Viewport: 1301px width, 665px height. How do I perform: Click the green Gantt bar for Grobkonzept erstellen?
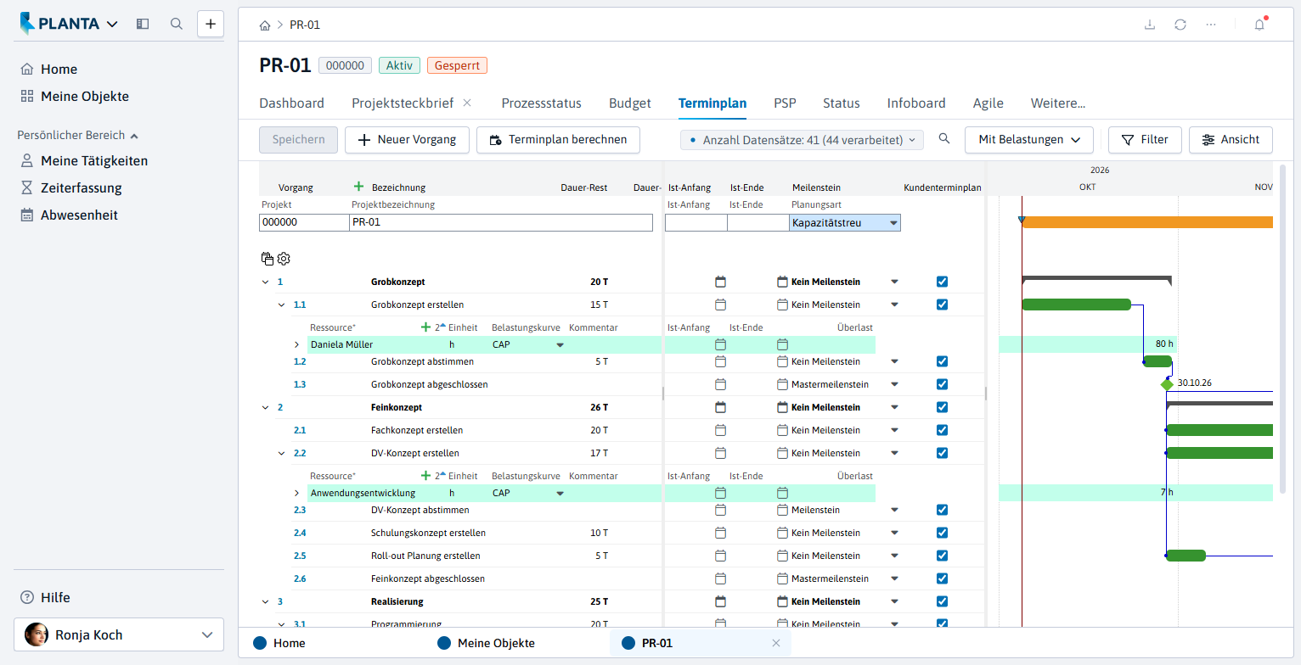(x=1076, y=305)
